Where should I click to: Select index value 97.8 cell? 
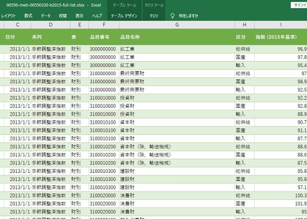pos(281,57)
